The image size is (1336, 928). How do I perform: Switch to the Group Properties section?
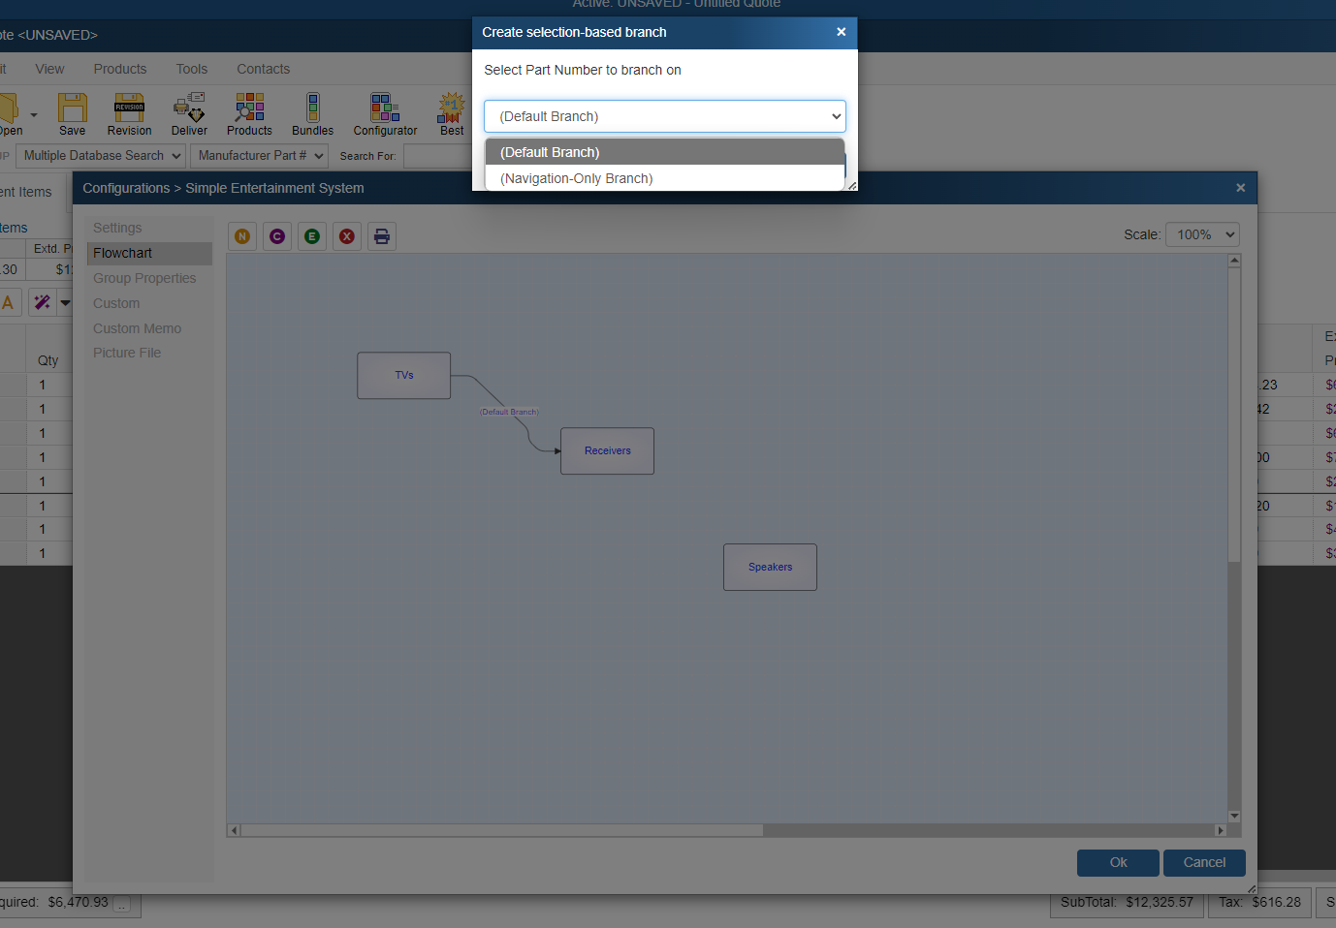pos(149,278)
